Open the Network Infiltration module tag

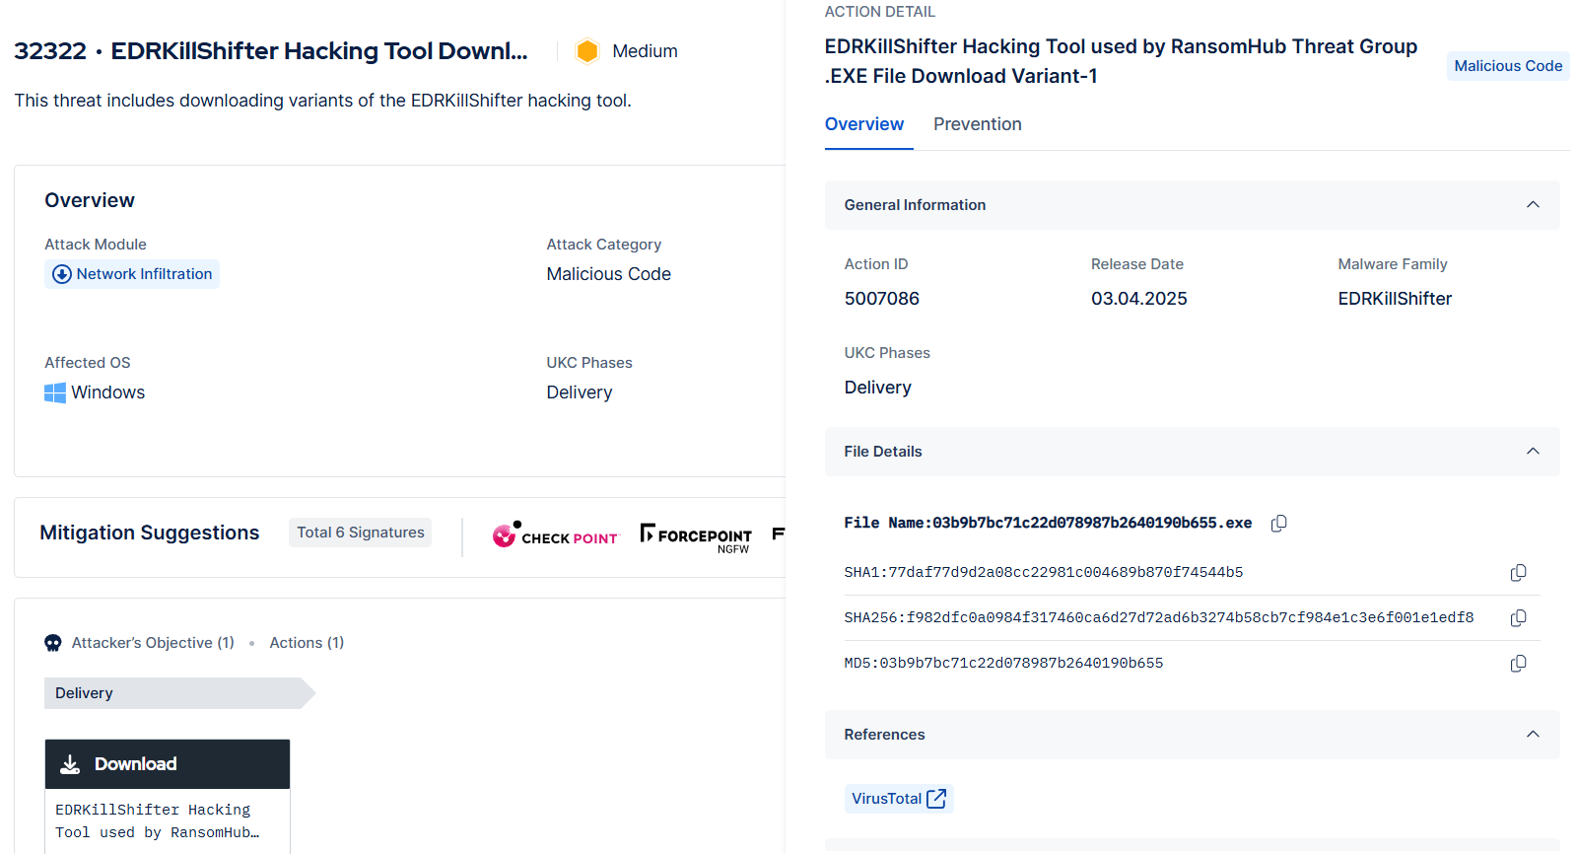132,274
